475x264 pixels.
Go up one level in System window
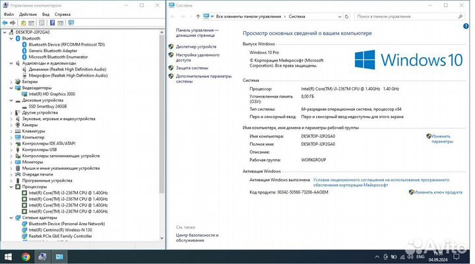[198, 16]
